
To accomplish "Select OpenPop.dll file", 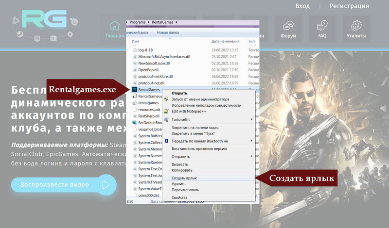I will [x=148, y=70].
